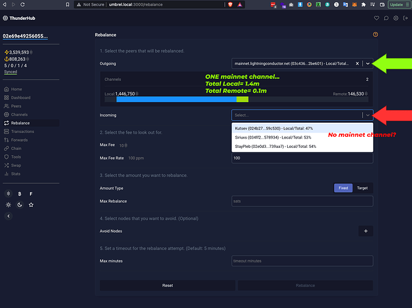Click the Rebalance submit button
412x308 pixels.
pos(305,285)
